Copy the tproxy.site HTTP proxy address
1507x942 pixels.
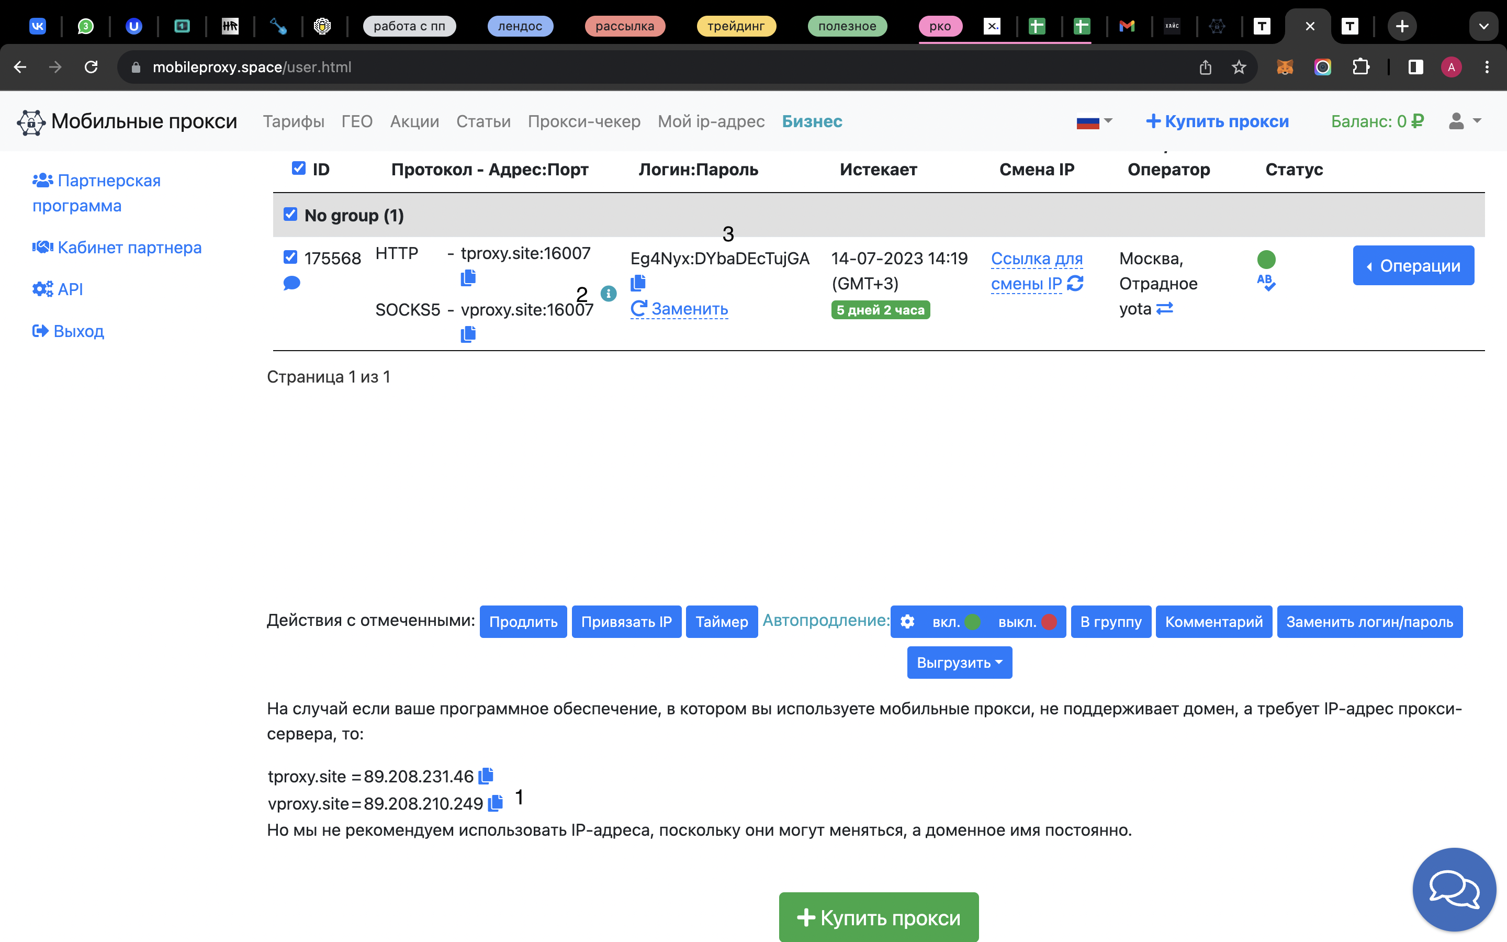[468, 278]
